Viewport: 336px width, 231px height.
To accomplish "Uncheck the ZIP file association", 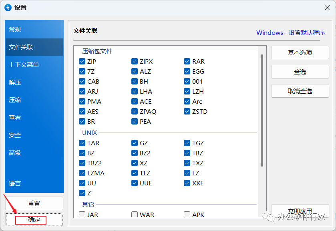I will (82, 61).
